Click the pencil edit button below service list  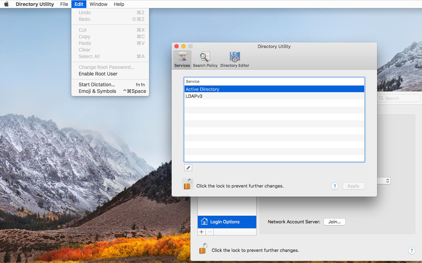point(188,168)
